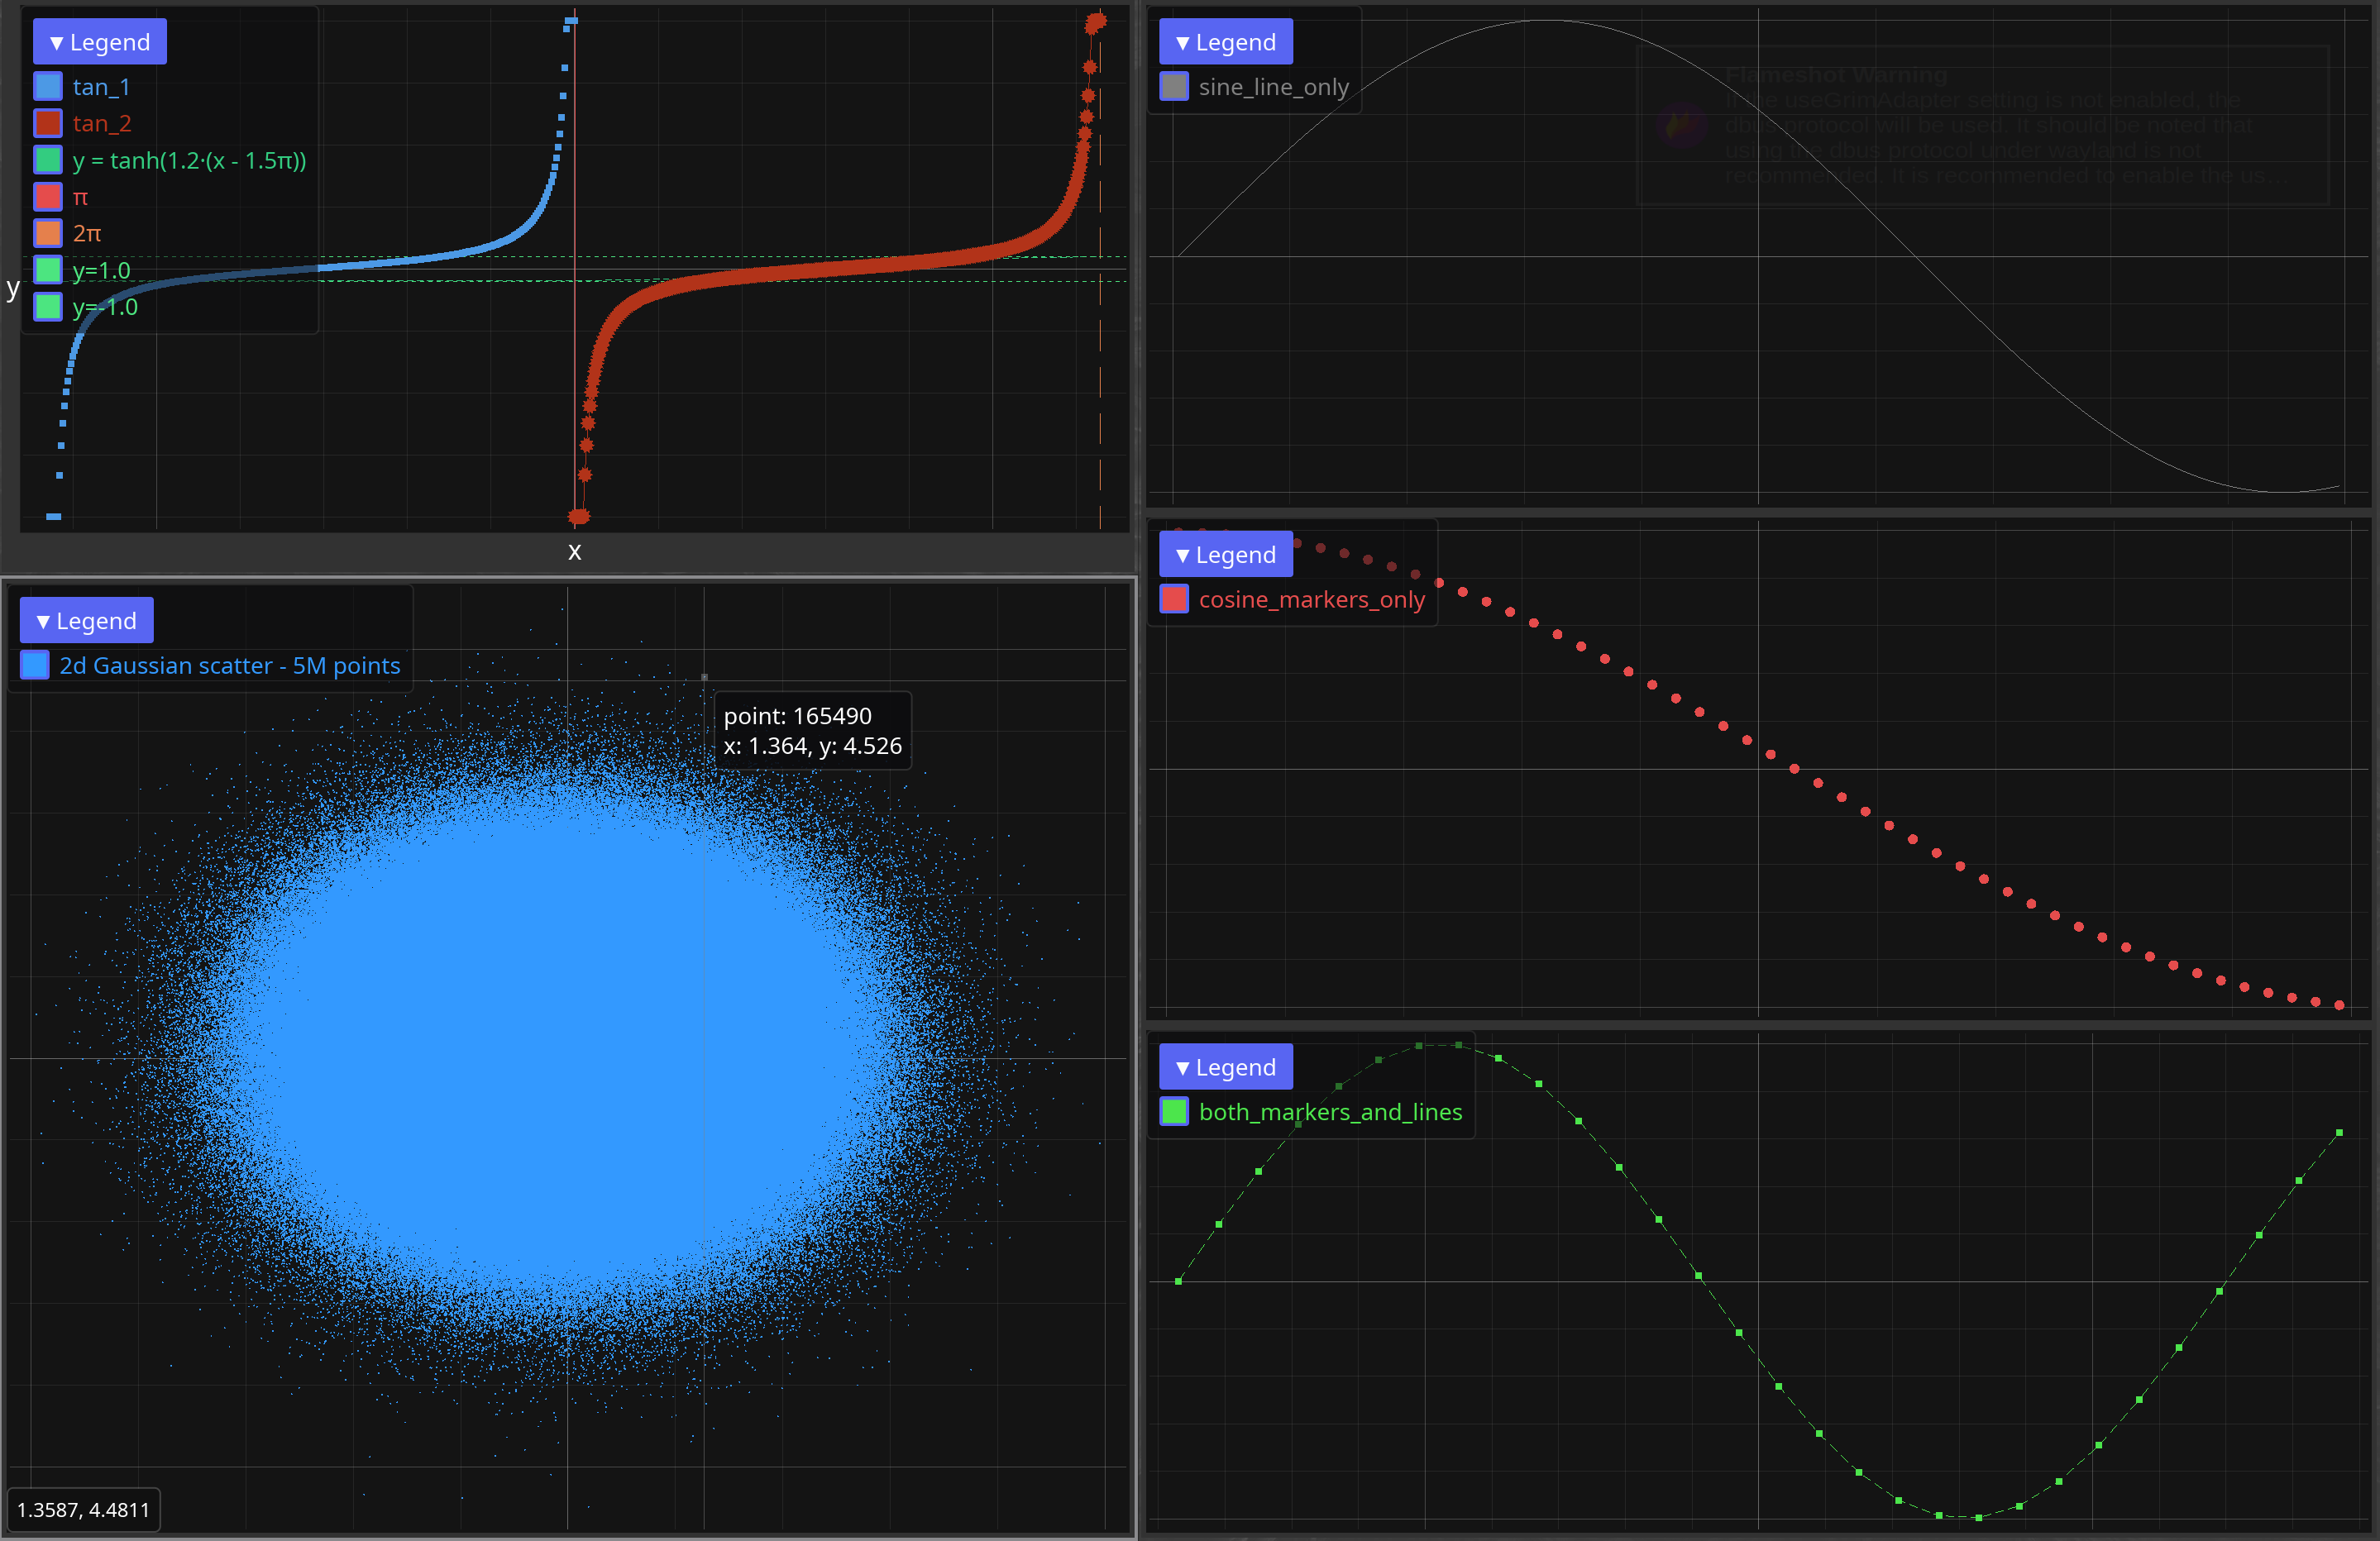Collapse the Legend in the sine_line_only plot

click(1225, 42)
